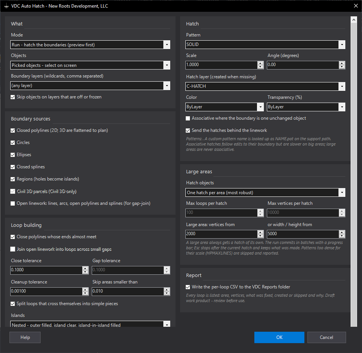
Task: Toggle Skip objects on layers off or frozen
Action: 13,97
